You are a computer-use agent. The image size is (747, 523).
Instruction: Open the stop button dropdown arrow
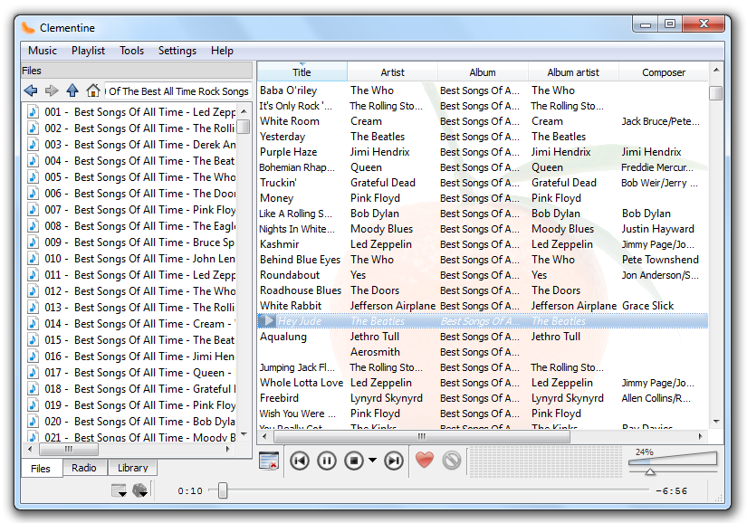click(x=372, y=461)
